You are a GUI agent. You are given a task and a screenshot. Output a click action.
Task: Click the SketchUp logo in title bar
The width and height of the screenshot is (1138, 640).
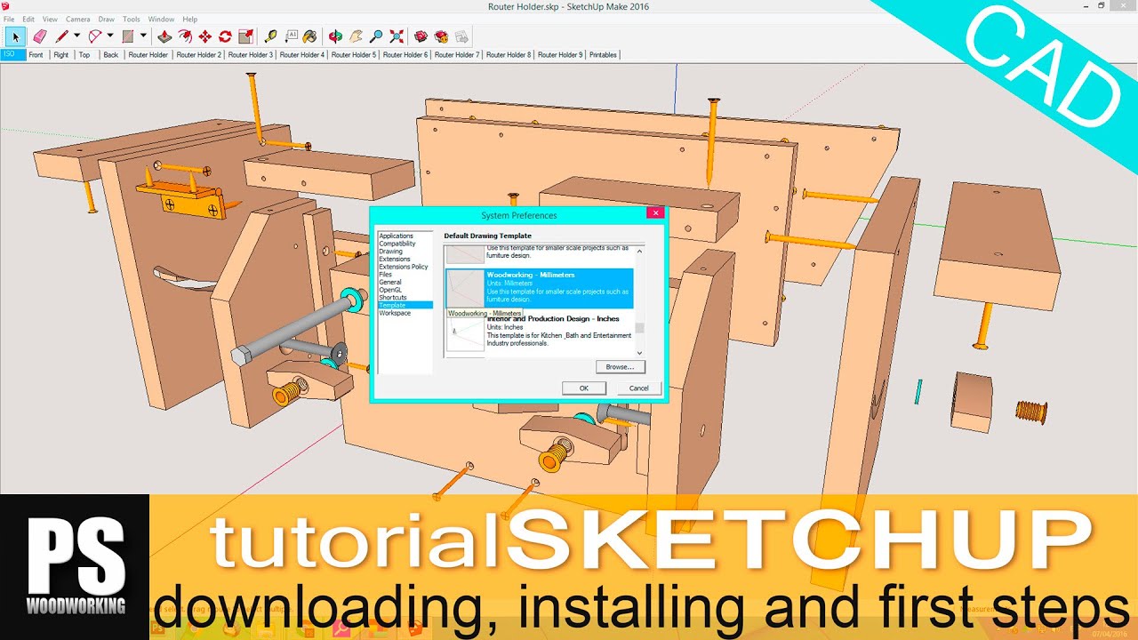point(5,5)
